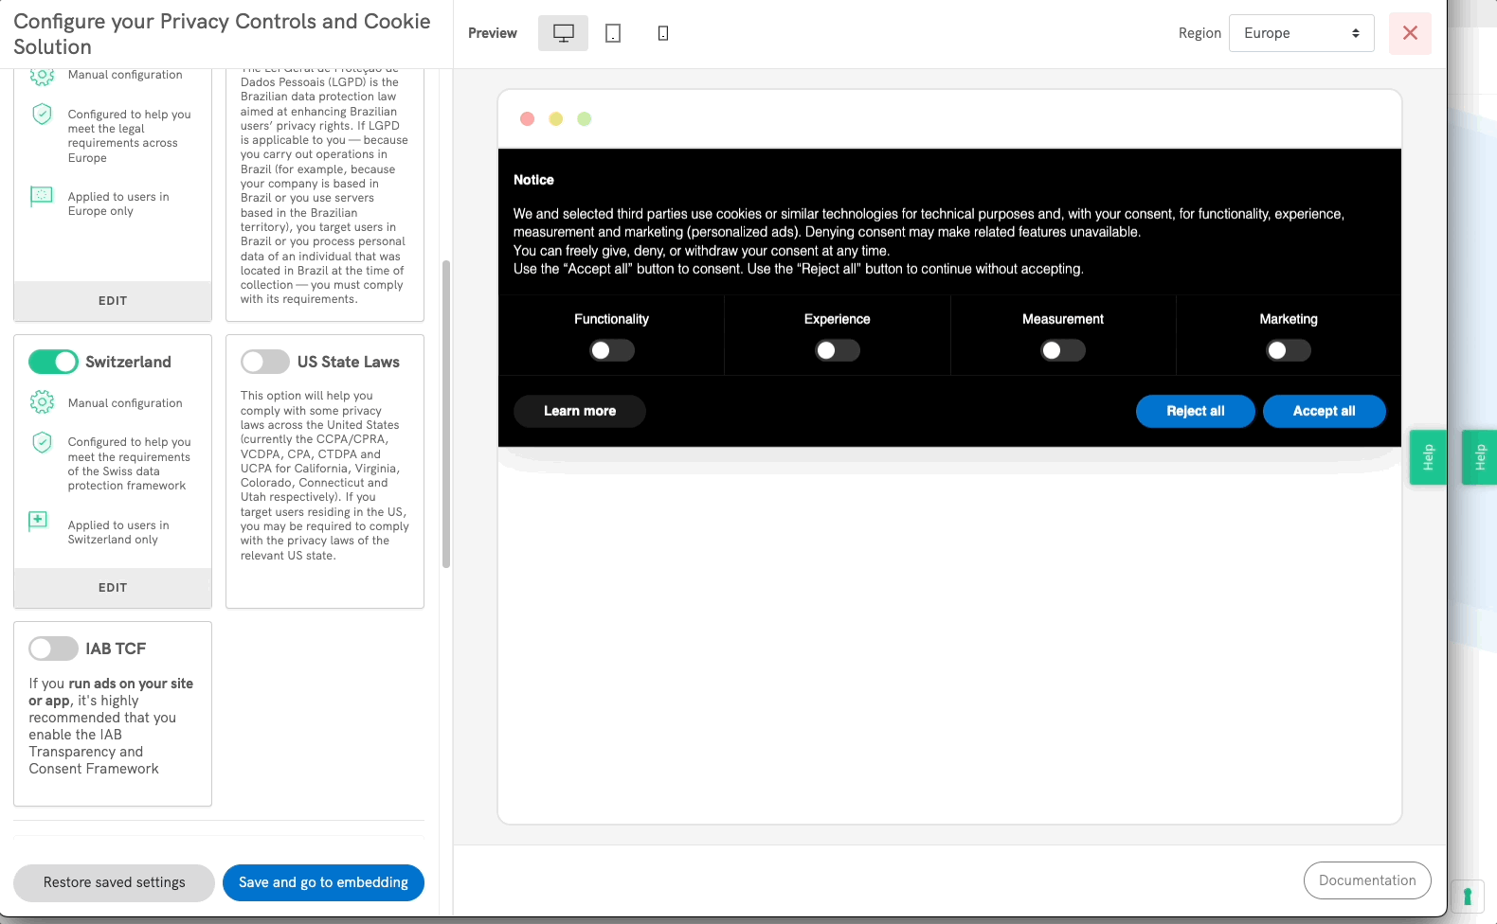Enable the IAB TCF toggle
Image resolution: width=1497 pixels, height=924 pixels.
click(53, 649)
